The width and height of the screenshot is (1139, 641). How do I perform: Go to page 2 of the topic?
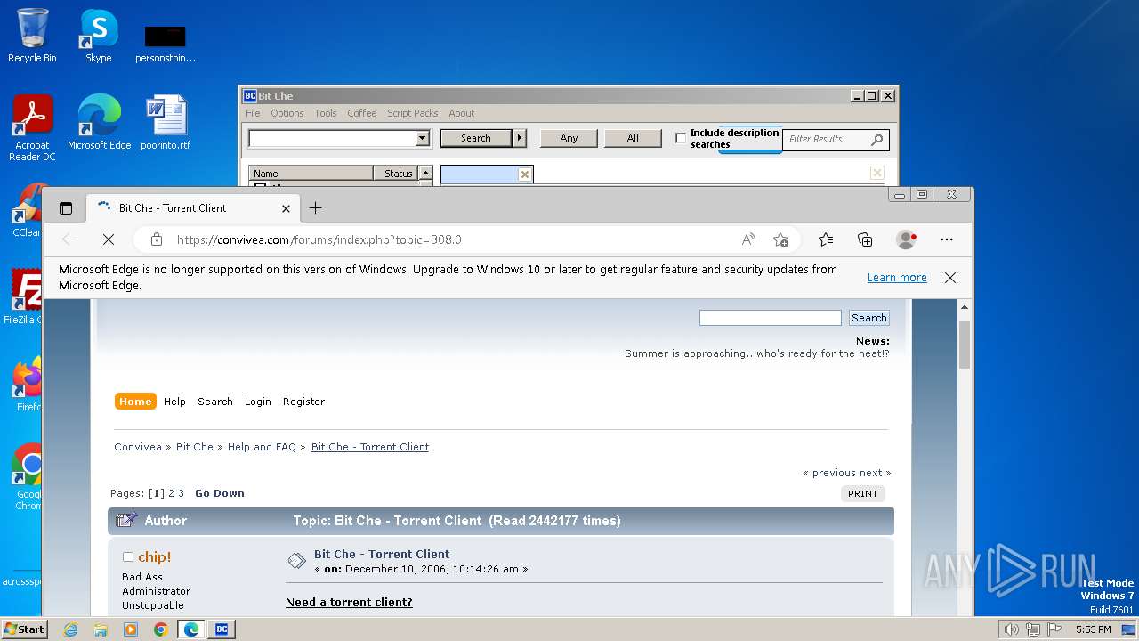(172, 493)
